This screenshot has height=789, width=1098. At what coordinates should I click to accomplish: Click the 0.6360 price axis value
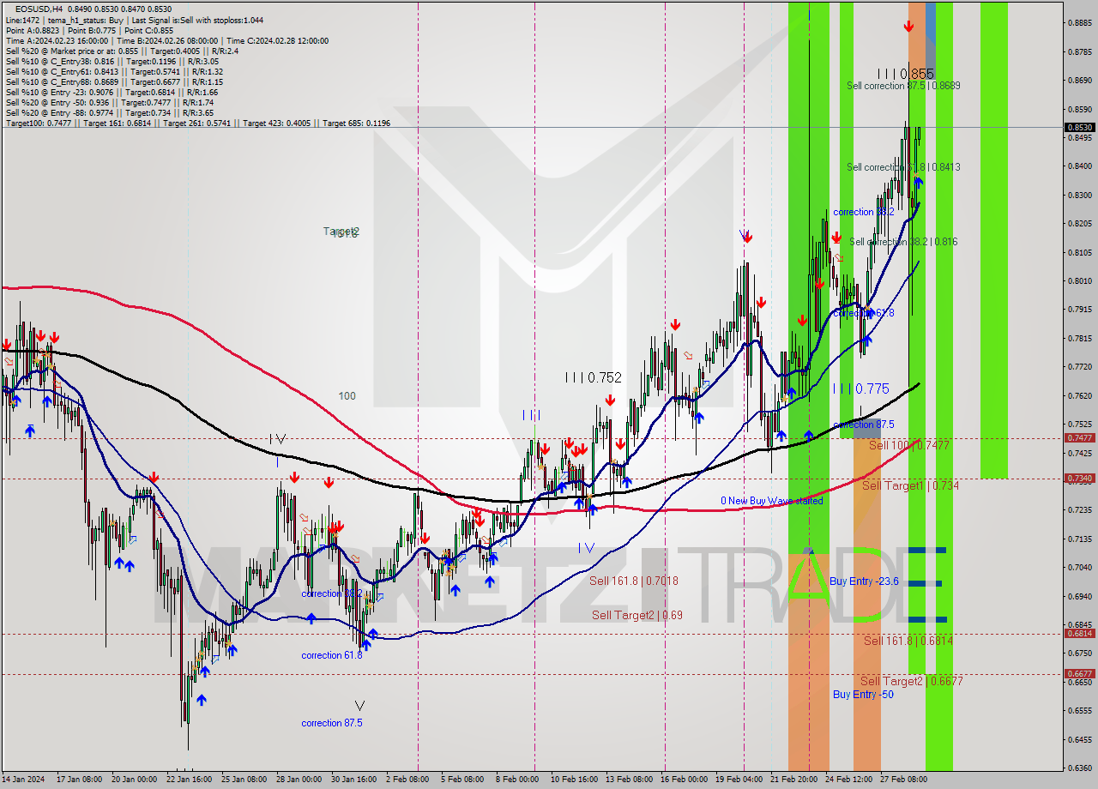tap(1079, 768)
